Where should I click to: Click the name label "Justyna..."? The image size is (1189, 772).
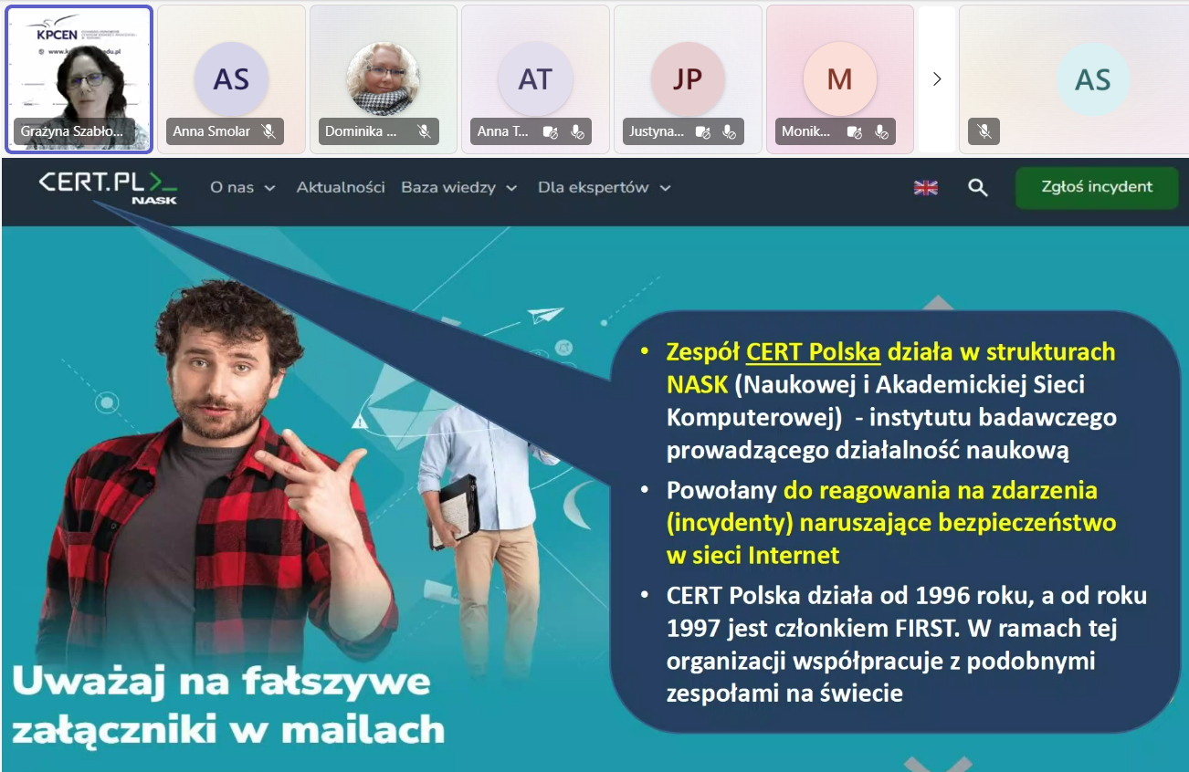[657, 131]
